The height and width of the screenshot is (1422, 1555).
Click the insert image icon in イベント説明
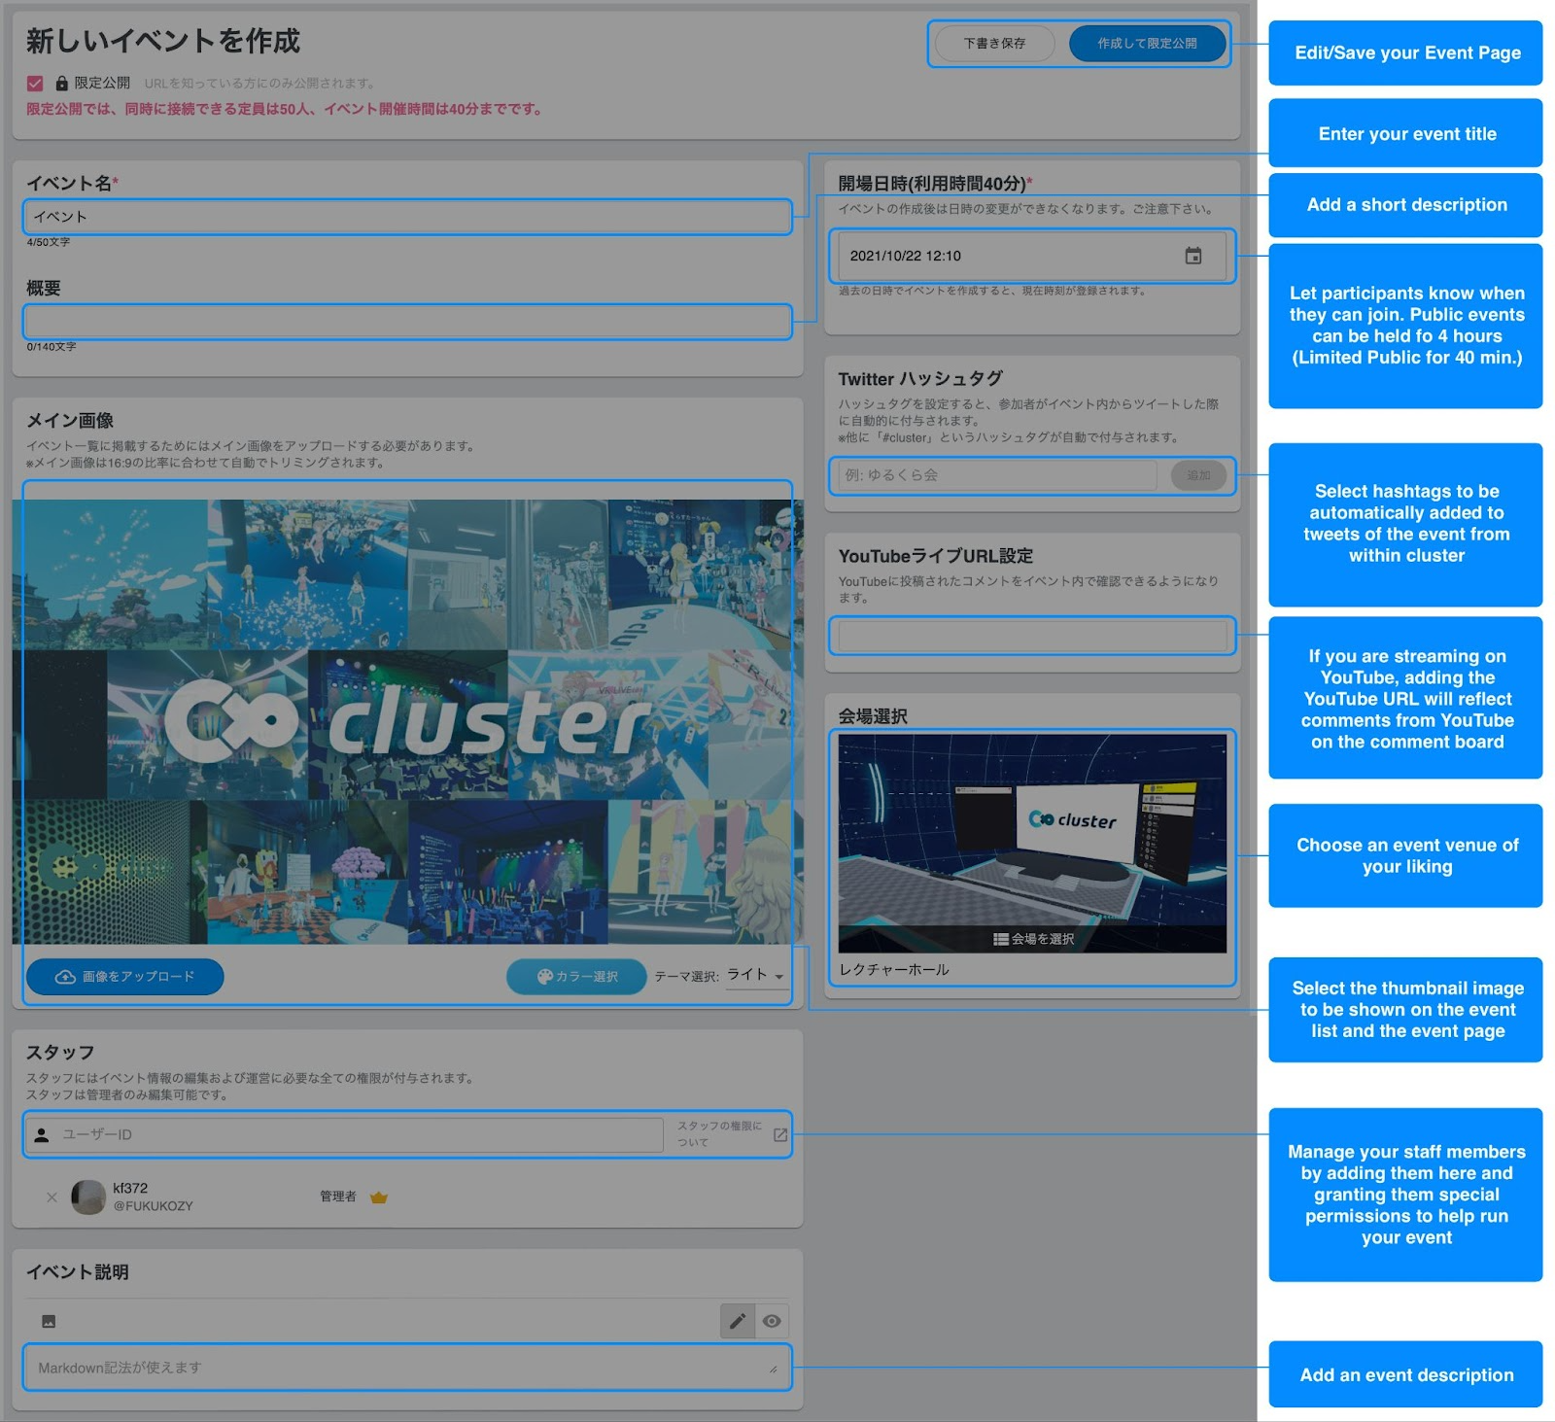49,1321
